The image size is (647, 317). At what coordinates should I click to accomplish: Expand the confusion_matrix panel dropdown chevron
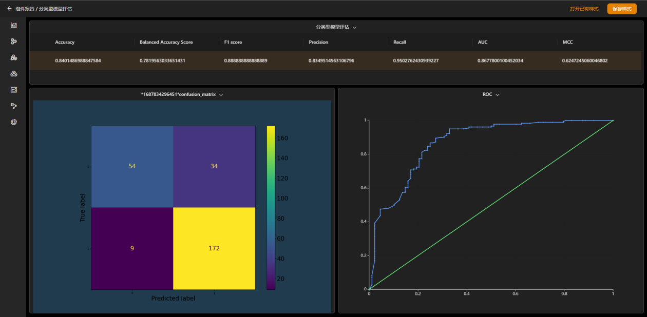click(221, 95)
